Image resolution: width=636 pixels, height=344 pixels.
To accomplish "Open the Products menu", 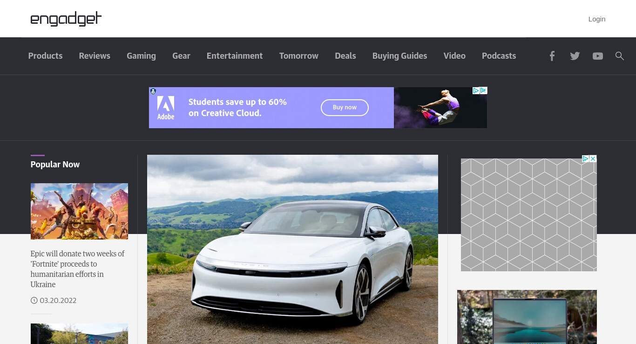I will [45, 56].
